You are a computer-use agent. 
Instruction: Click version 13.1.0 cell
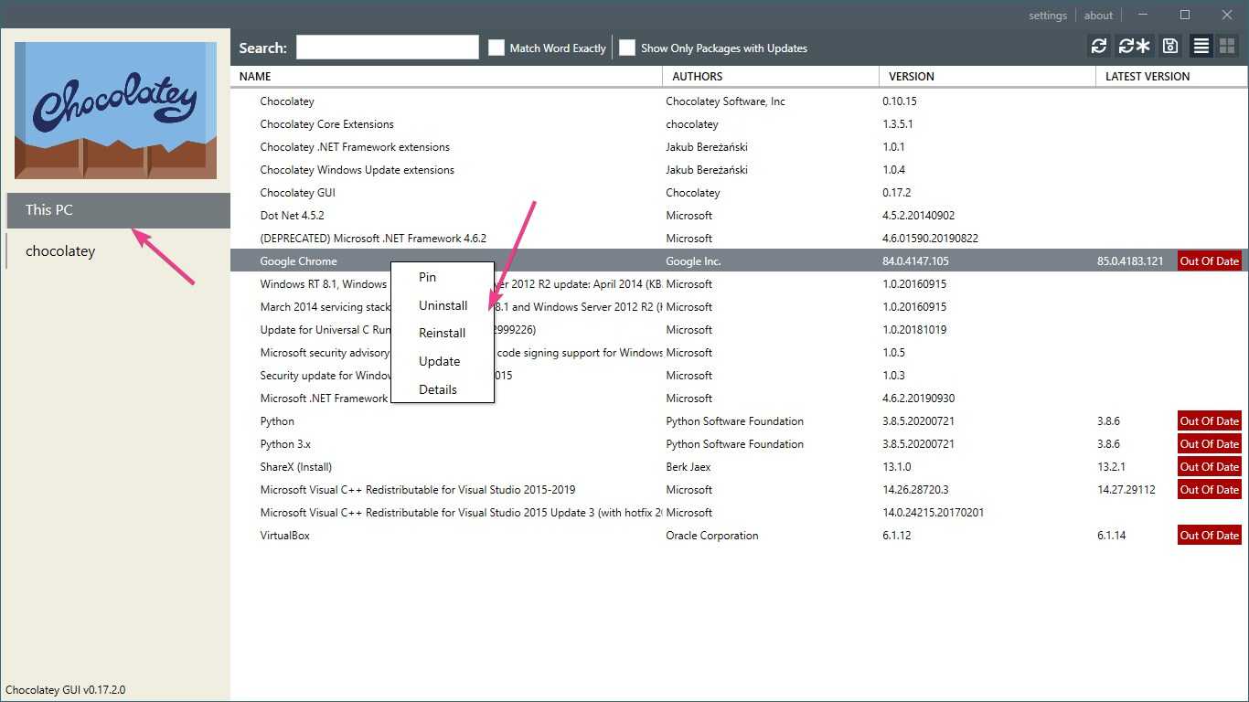click(x=896, y=467)
